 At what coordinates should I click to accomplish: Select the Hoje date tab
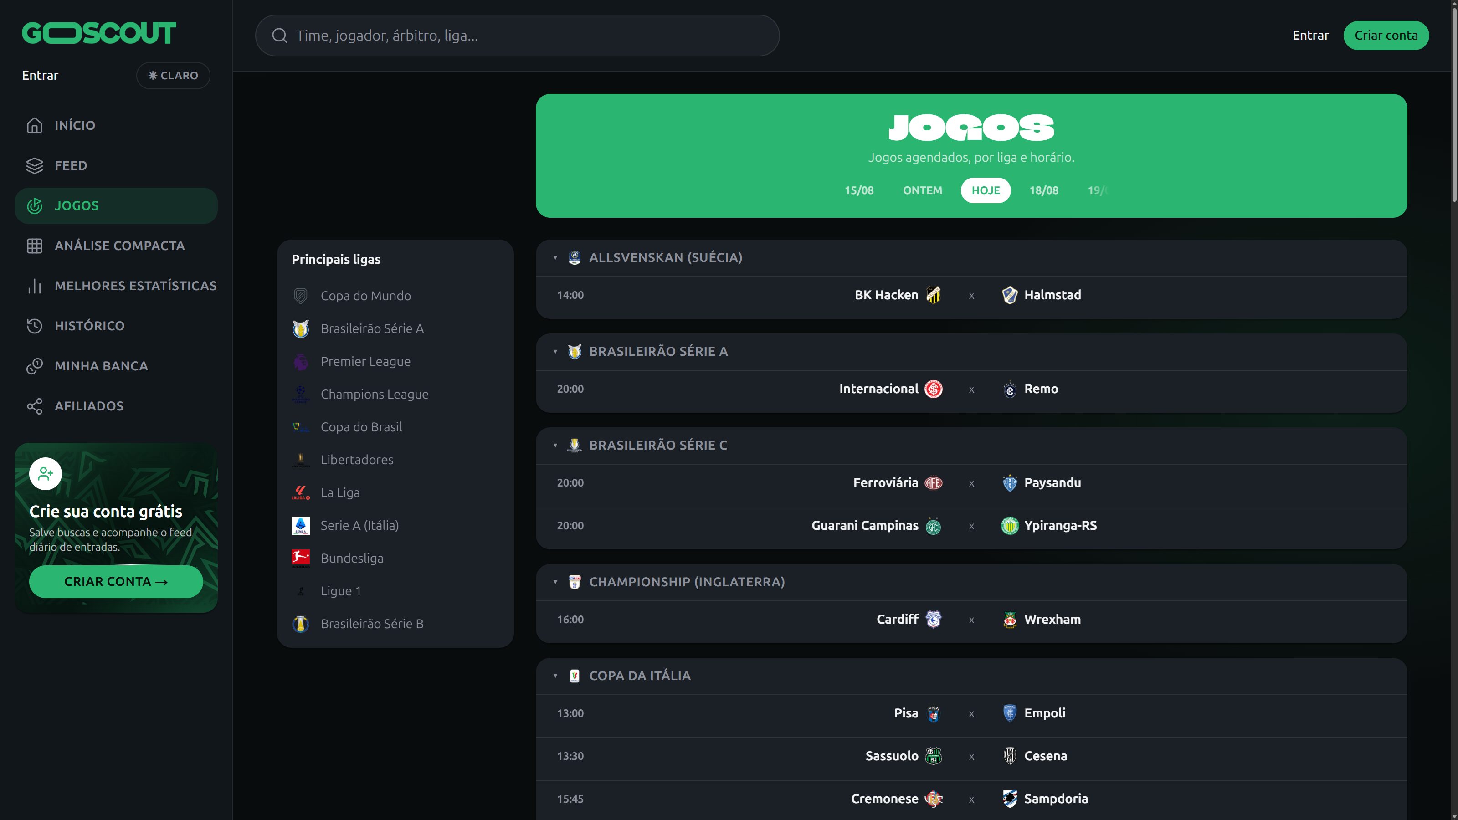(986, 190)
